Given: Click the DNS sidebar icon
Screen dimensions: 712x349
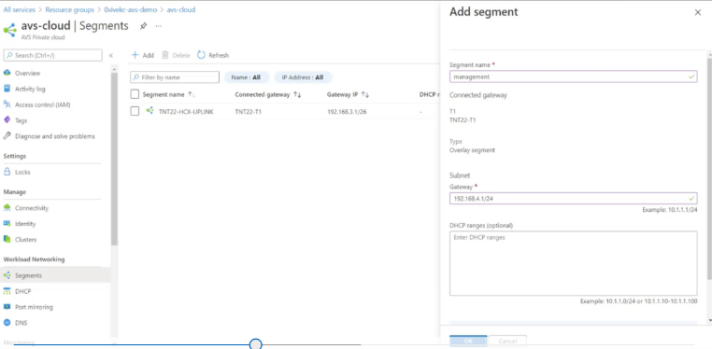Looking at the screenshot, I should 7,323.
